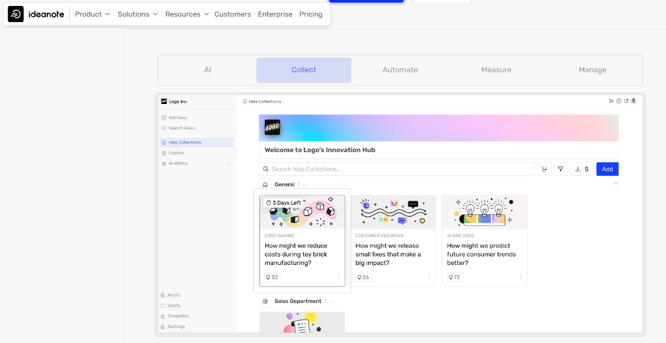Open options menu on AI and Data card

tap(521, 277)
